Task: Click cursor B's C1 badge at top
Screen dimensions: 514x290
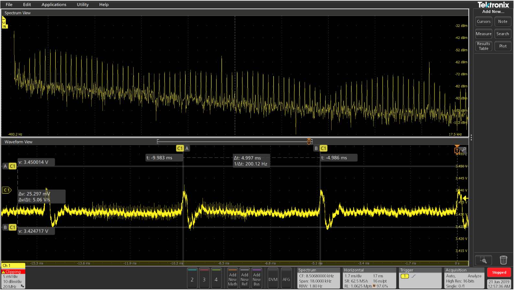Action: pos(323,148)
